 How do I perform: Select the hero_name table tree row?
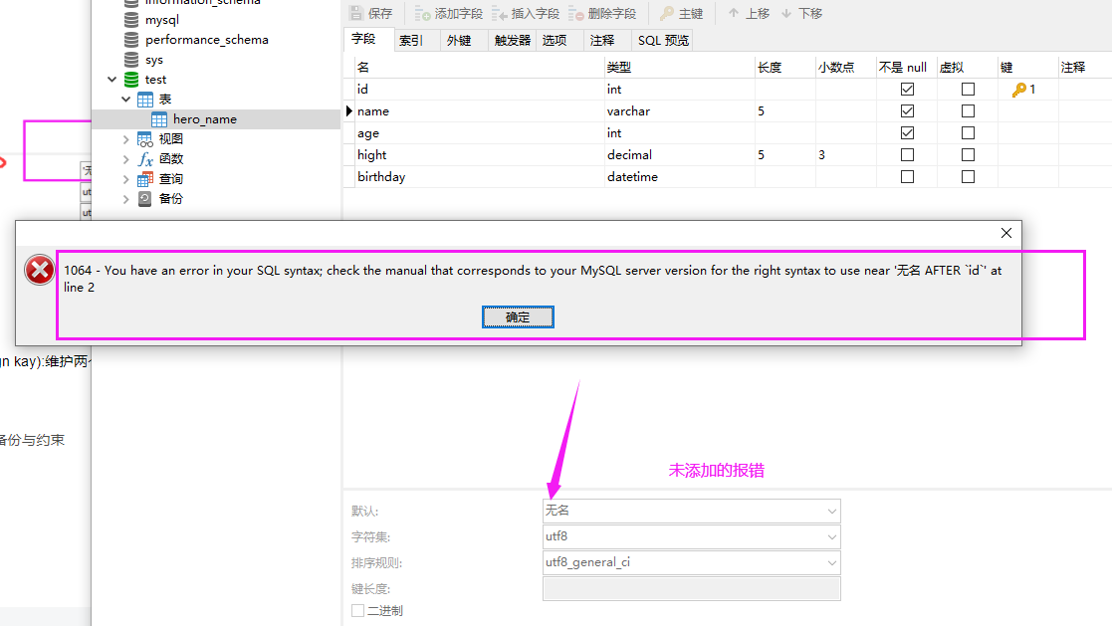216,119
